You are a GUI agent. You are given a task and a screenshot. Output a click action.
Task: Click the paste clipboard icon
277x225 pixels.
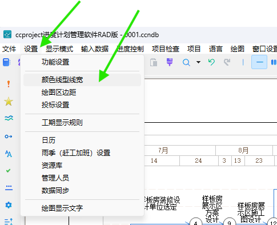(154, 62)
